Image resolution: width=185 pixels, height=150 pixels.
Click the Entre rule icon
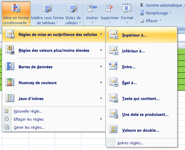point(113,66)
